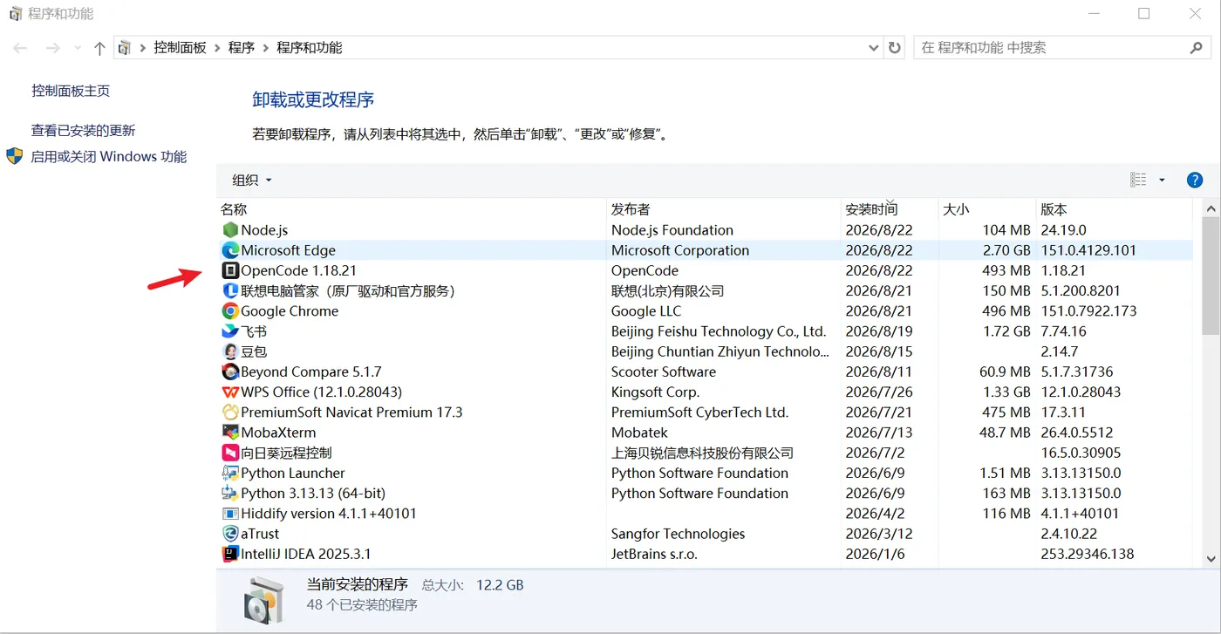Open recent locations dropdown arrow
Screen dimensions: 1221x634
point(78,49)
